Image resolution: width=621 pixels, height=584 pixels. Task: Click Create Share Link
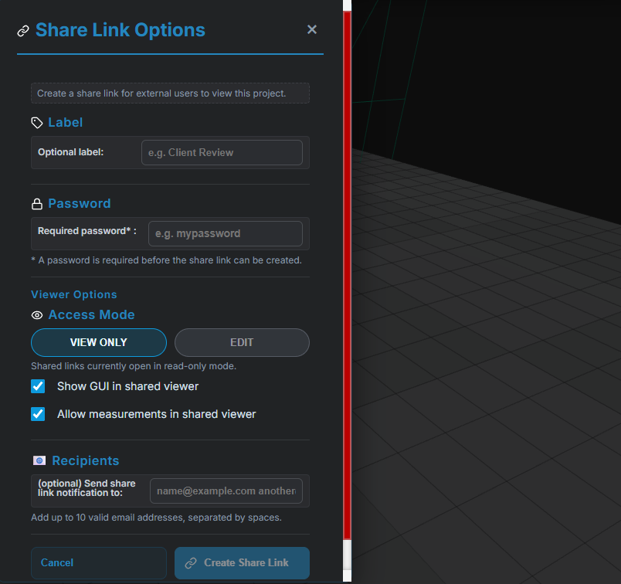click(x=242, y=563)
